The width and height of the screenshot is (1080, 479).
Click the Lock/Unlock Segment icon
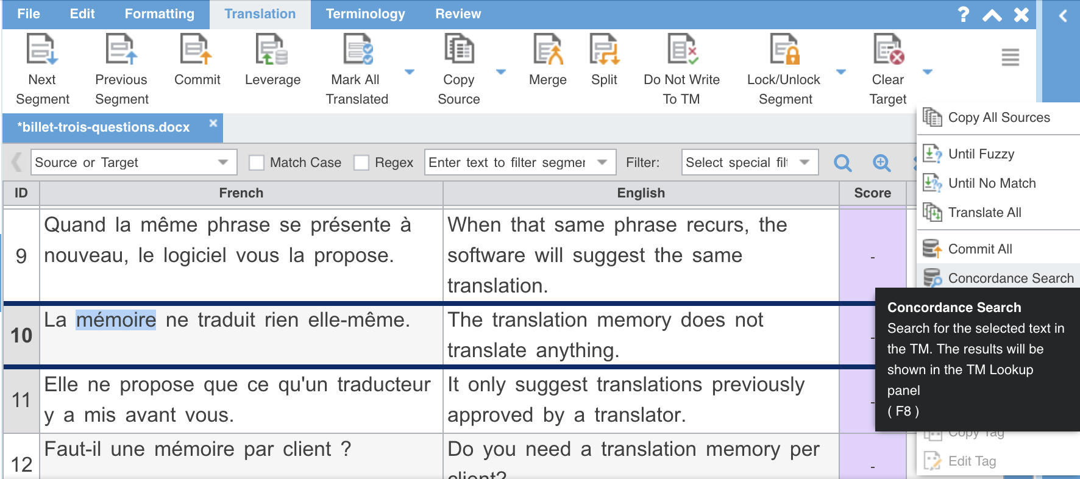(784, 49)
